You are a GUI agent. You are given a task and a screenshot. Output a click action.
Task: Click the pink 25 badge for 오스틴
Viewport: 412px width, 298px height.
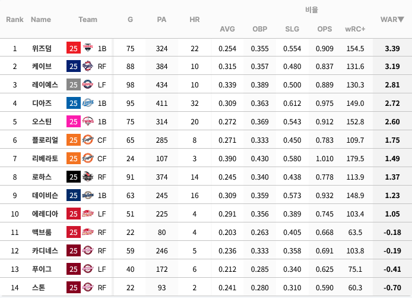click(x=74, y=121)
